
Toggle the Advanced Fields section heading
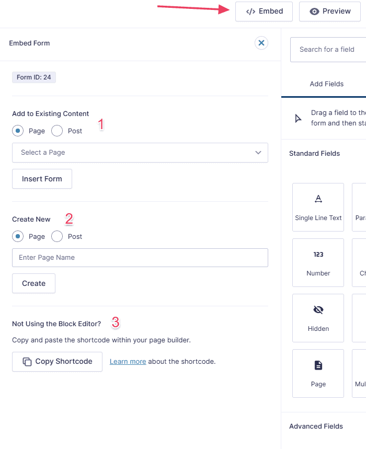[x=316, y=427]
